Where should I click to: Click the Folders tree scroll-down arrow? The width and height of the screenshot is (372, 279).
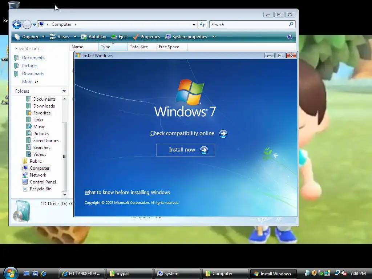(65, 195)
